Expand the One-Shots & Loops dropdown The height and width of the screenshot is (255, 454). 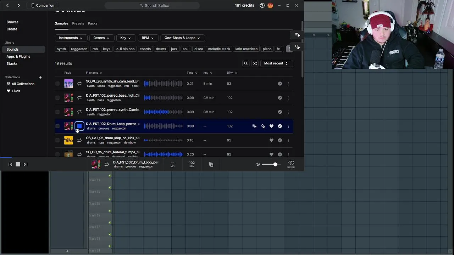click(182, 38)
